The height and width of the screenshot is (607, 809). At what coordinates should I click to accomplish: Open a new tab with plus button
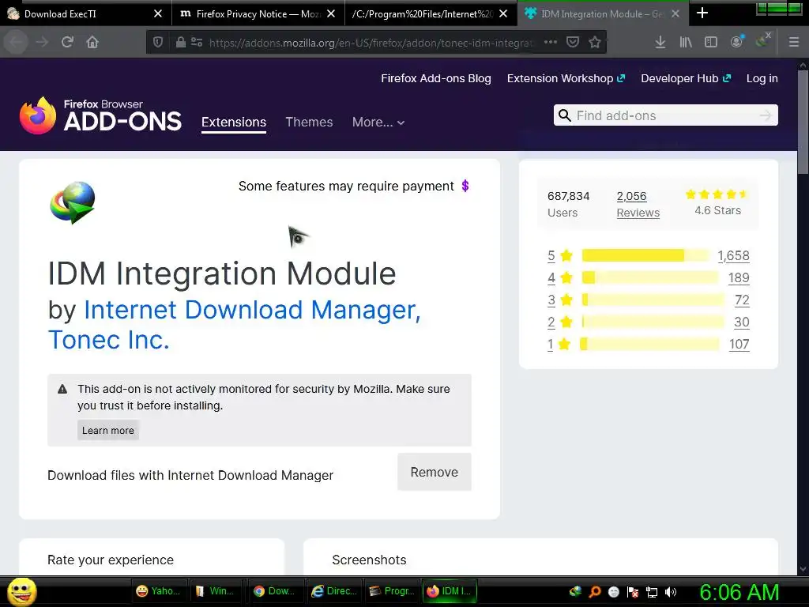[702, 13]
